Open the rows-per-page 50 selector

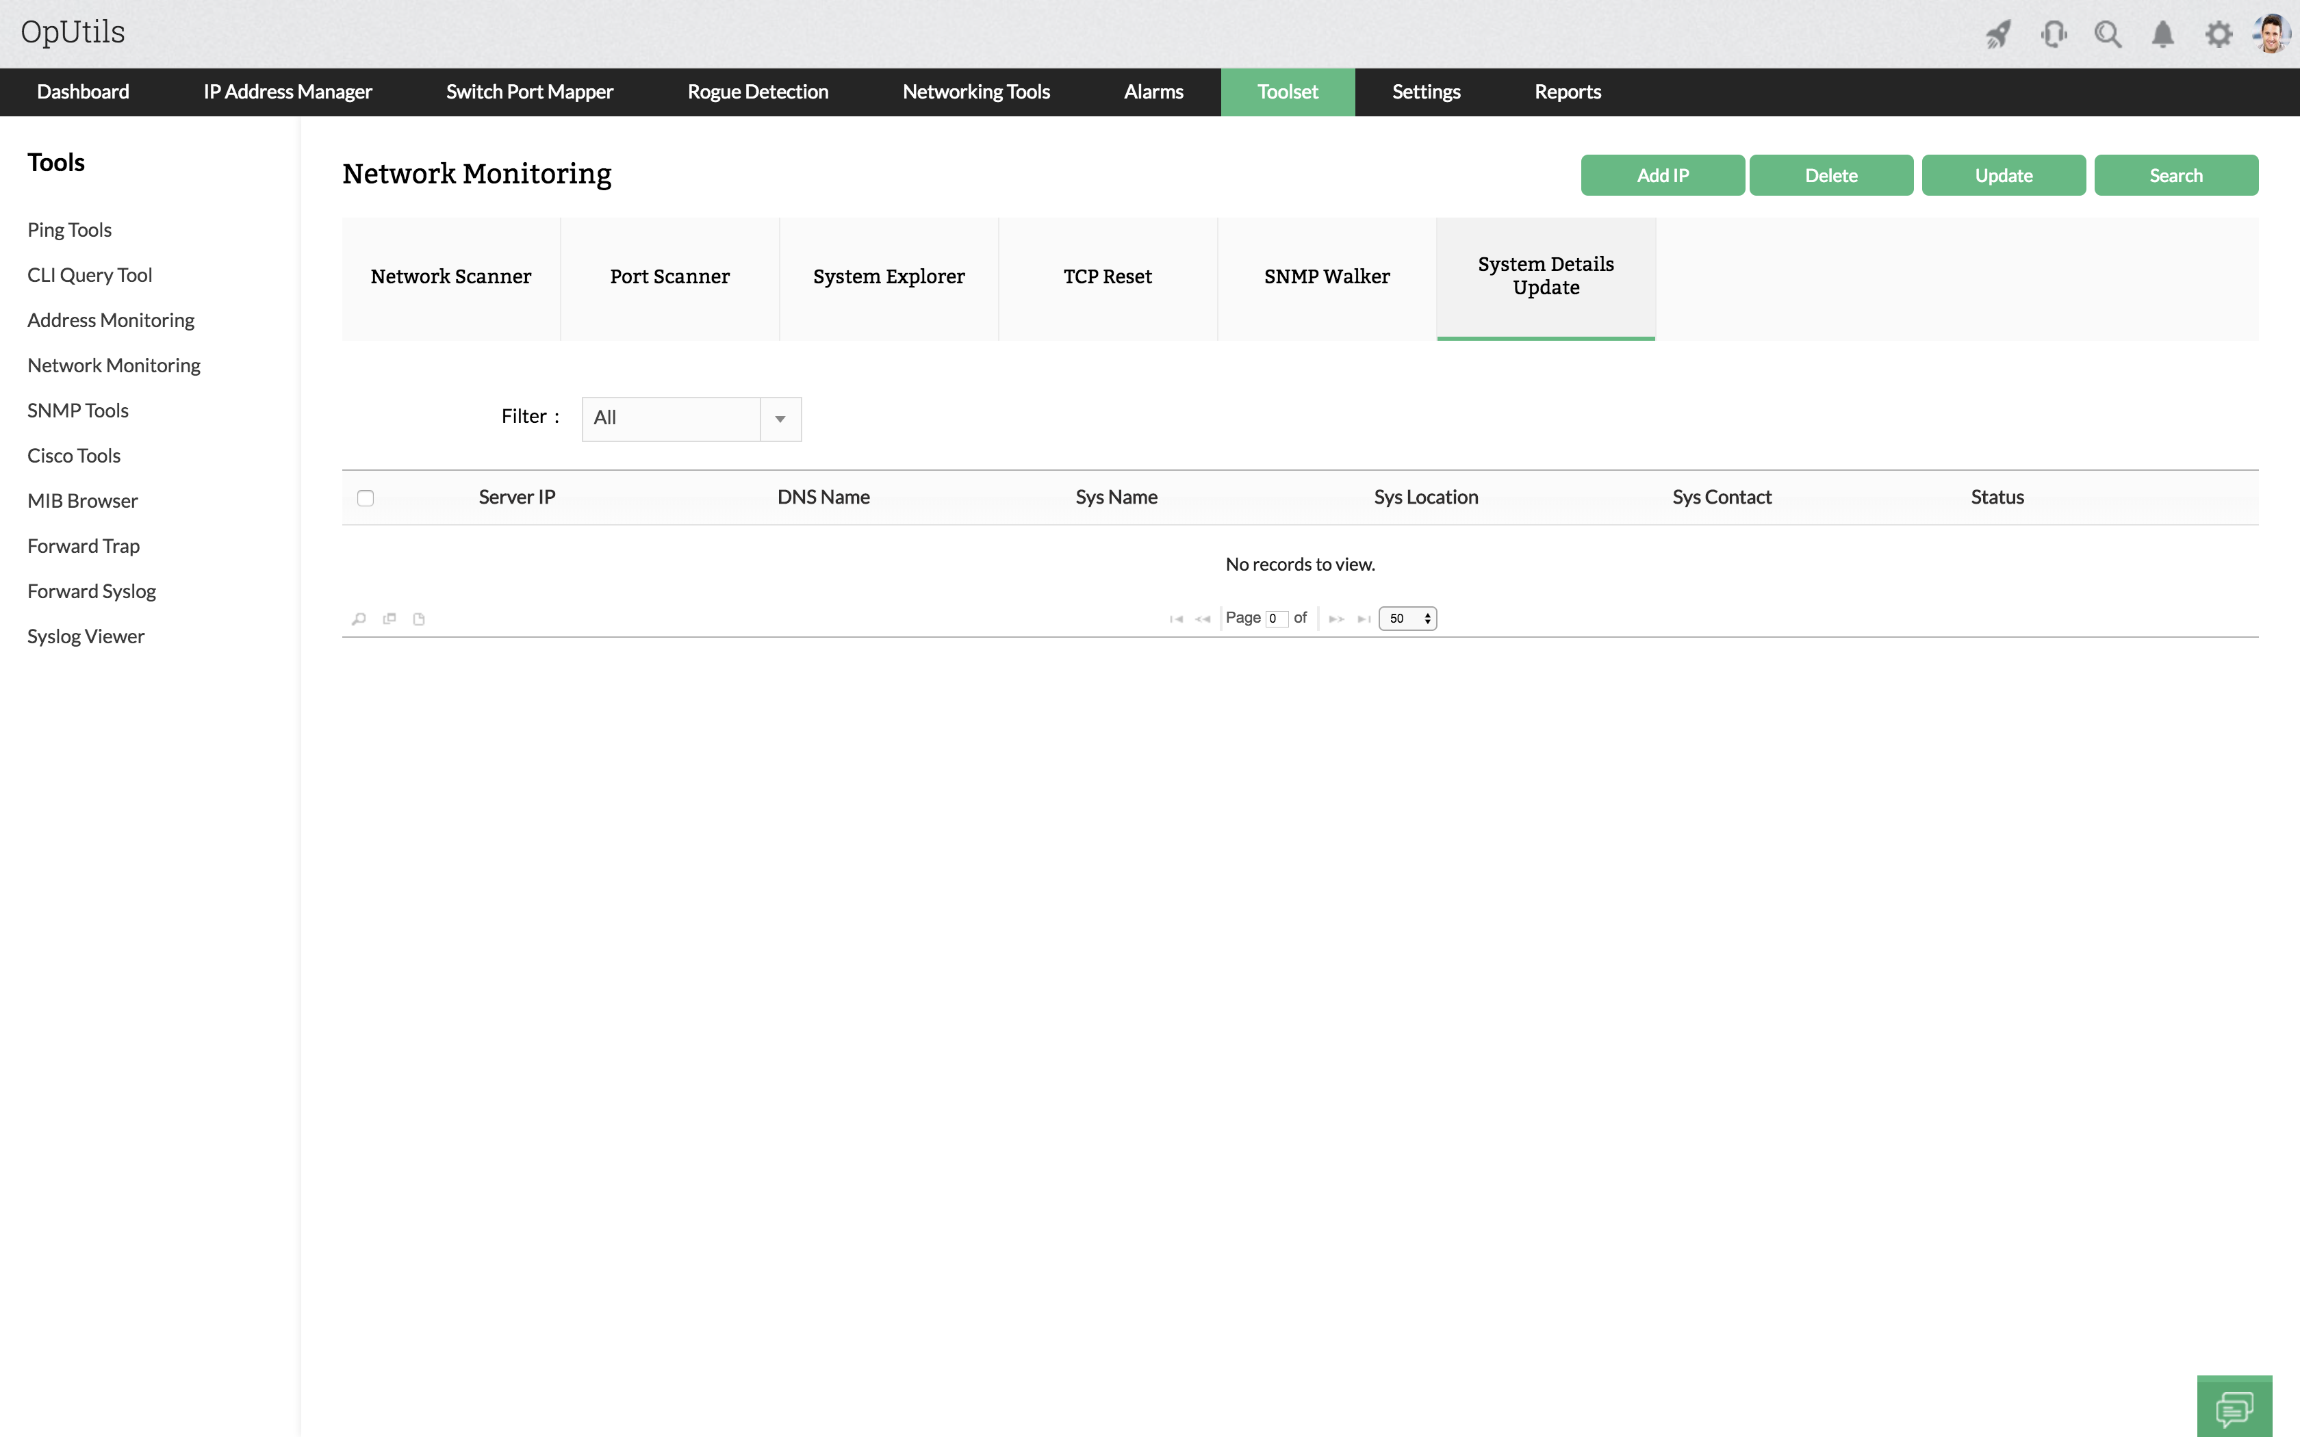point(1407,619)
